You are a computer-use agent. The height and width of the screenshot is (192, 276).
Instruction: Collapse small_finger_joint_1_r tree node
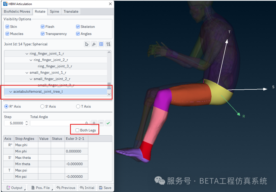[27, 73]
